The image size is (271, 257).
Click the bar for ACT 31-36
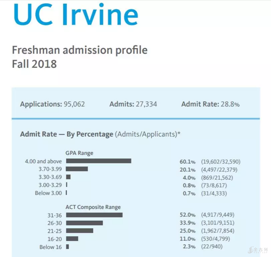click(x=94, y=215)
